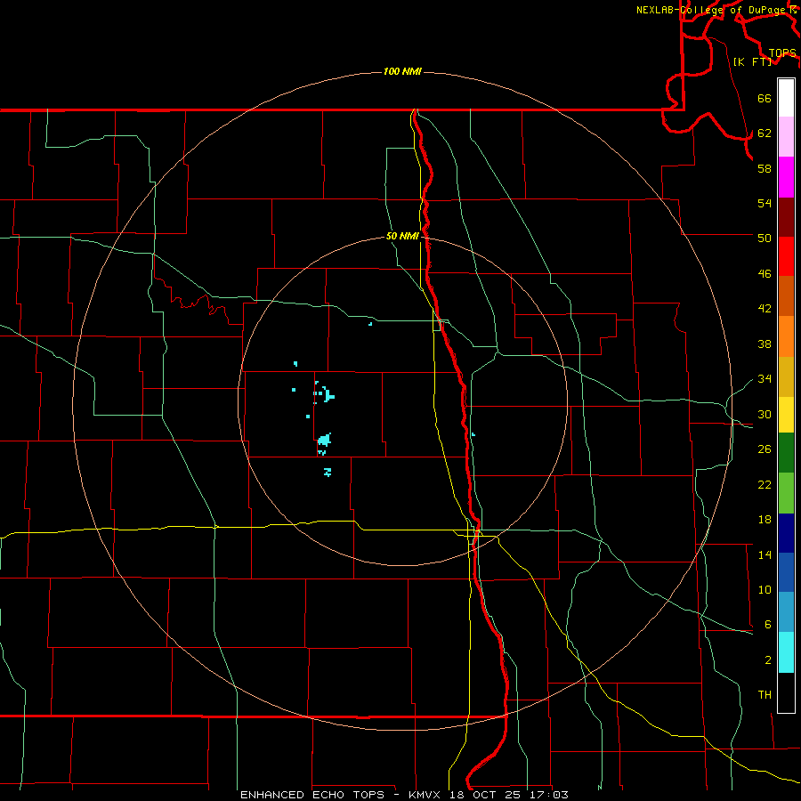This screenshot has width=801, height=801.
Task: Click the "6" legend value label
Action: pyautogui.click(x=768, y=625)
